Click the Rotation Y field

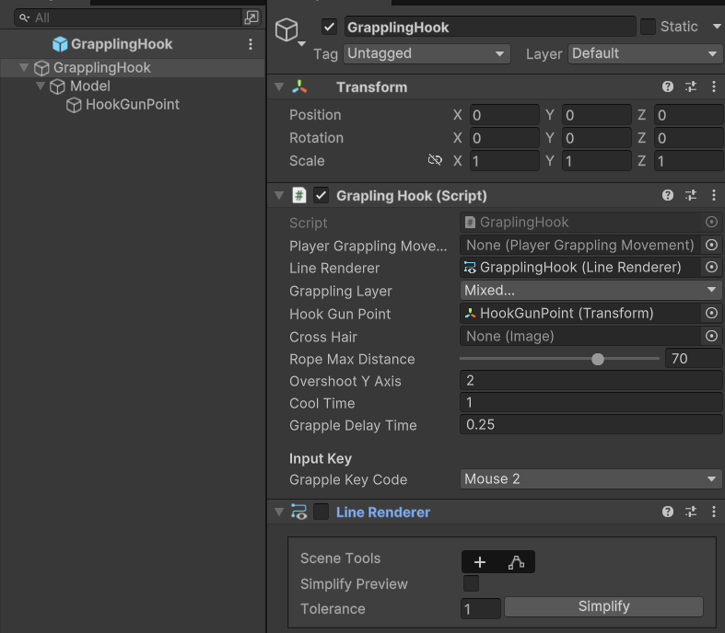pyautogui.click(x=596, y=138)
